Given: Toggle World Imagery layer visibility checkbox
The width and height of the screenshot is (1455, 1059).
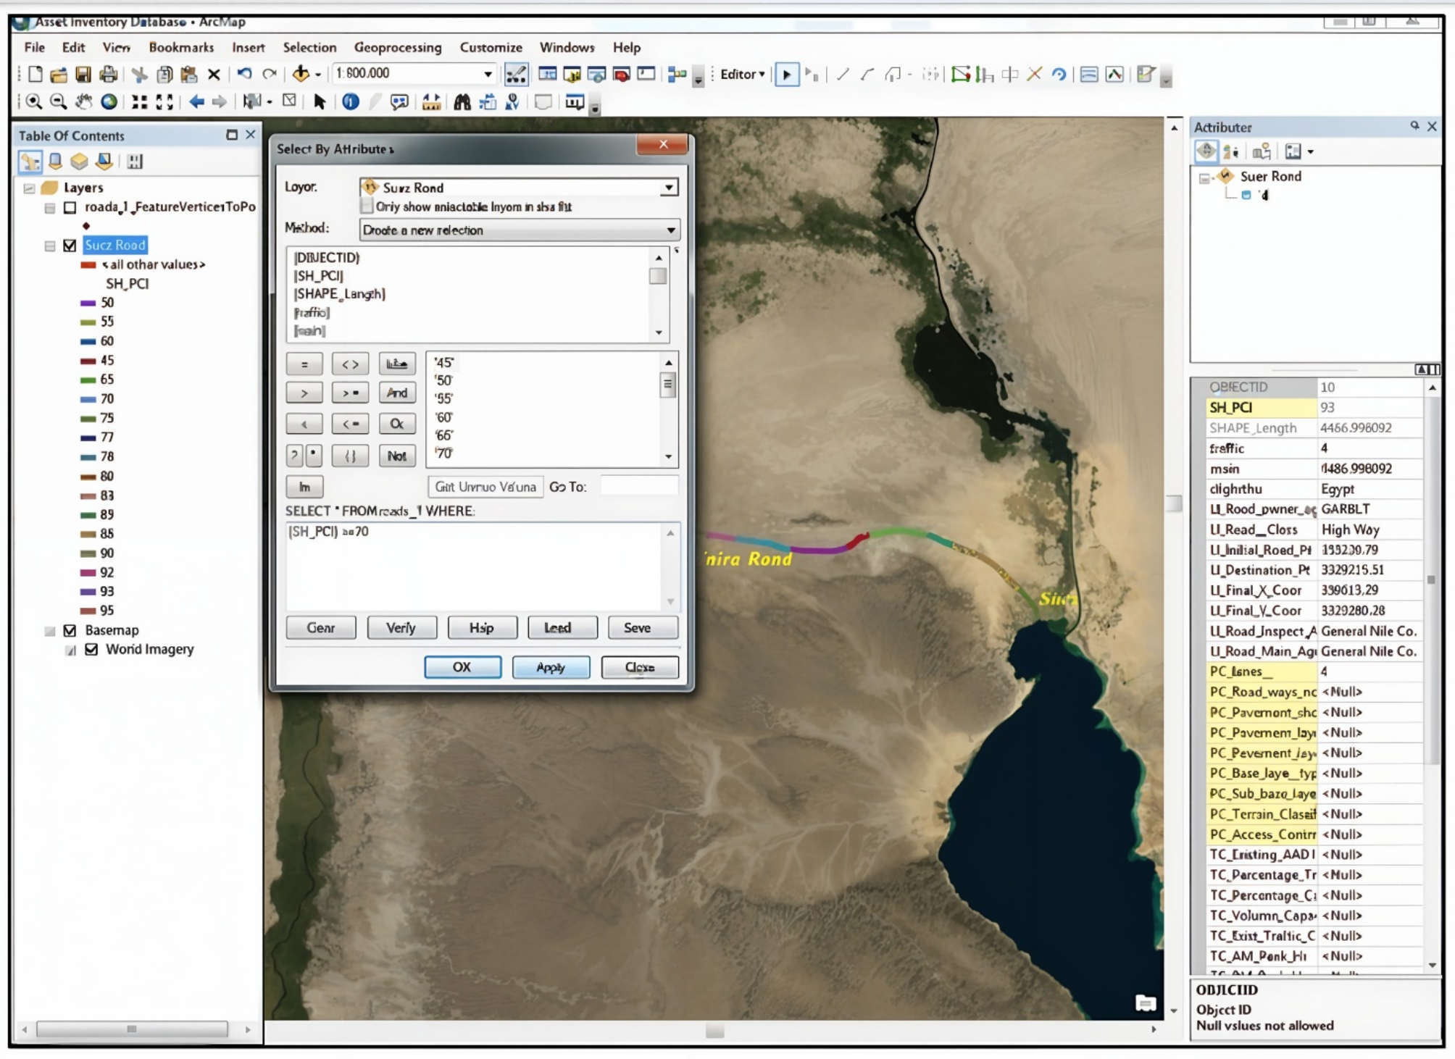Looking at the screenshot, I should point(91,650).
